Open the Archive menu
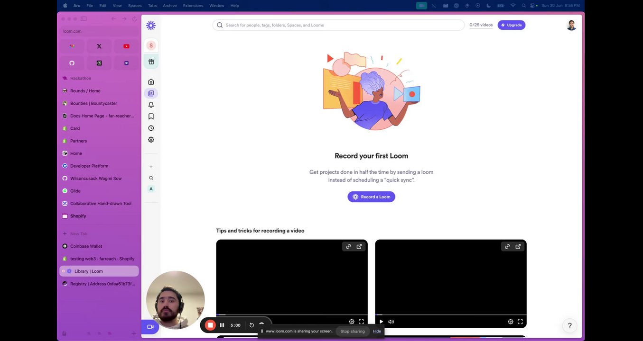 coord(170,6)
